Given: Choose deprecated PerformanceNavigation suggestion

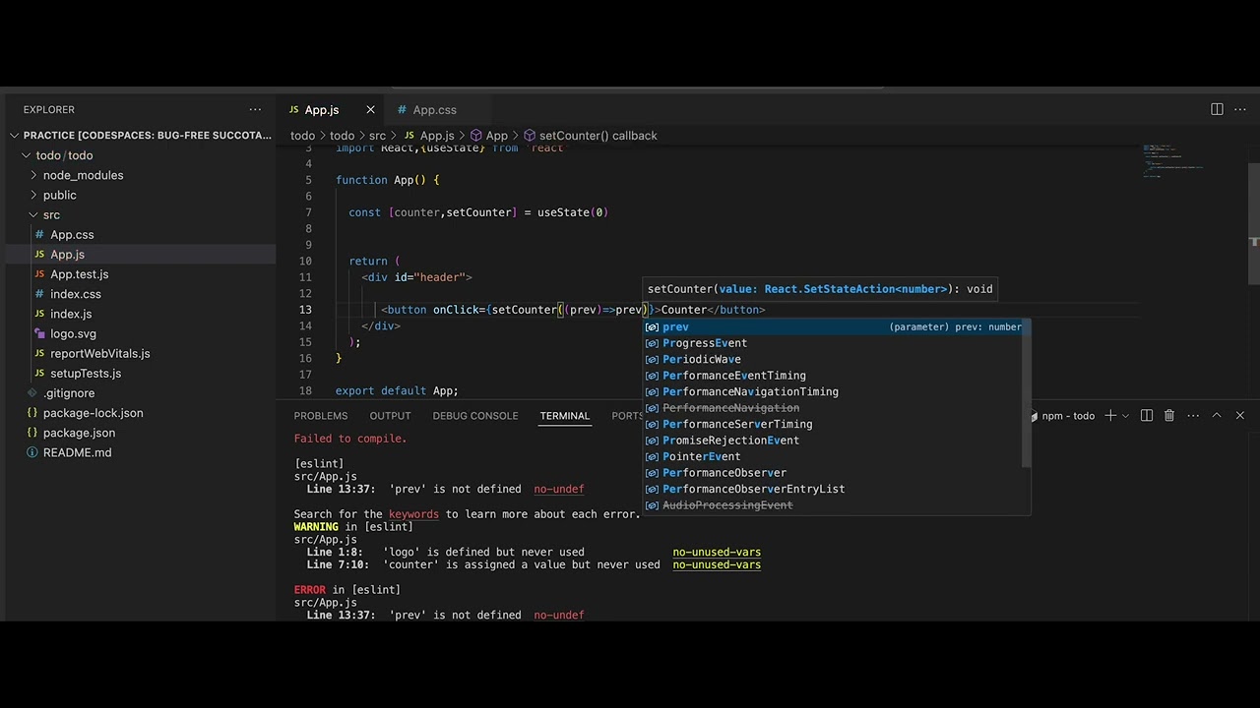Looking at the screenshot, I should click(x=833, y=408).
